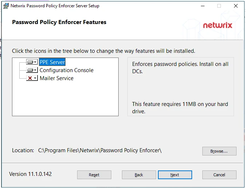This screenshot has width=246, height=189.
Task: Open the PPE Server install option arrow
Action: tap(35, 62)
